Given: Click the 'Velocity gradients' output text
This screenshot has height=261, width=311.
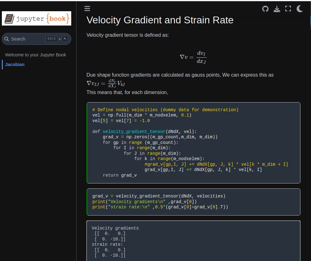Looking at the screenshot, I should pyautogui.click(x=115, y=228).
